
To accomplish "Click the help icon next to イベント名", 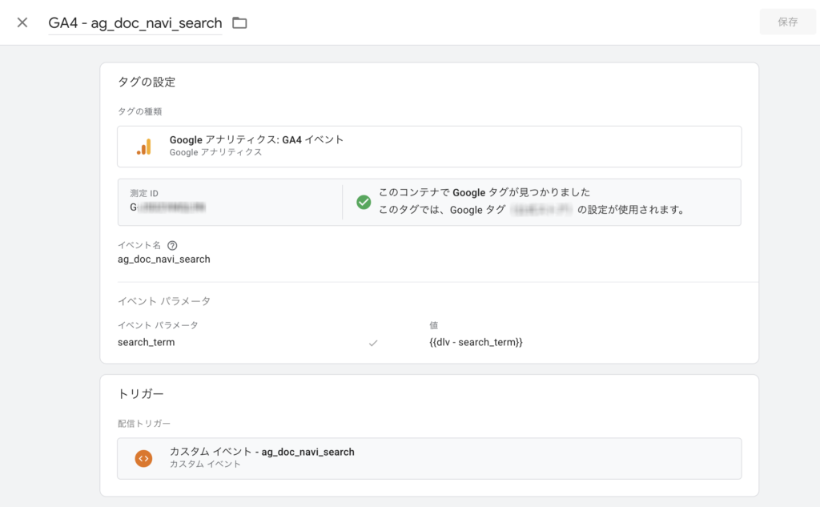I will (172, 245).
